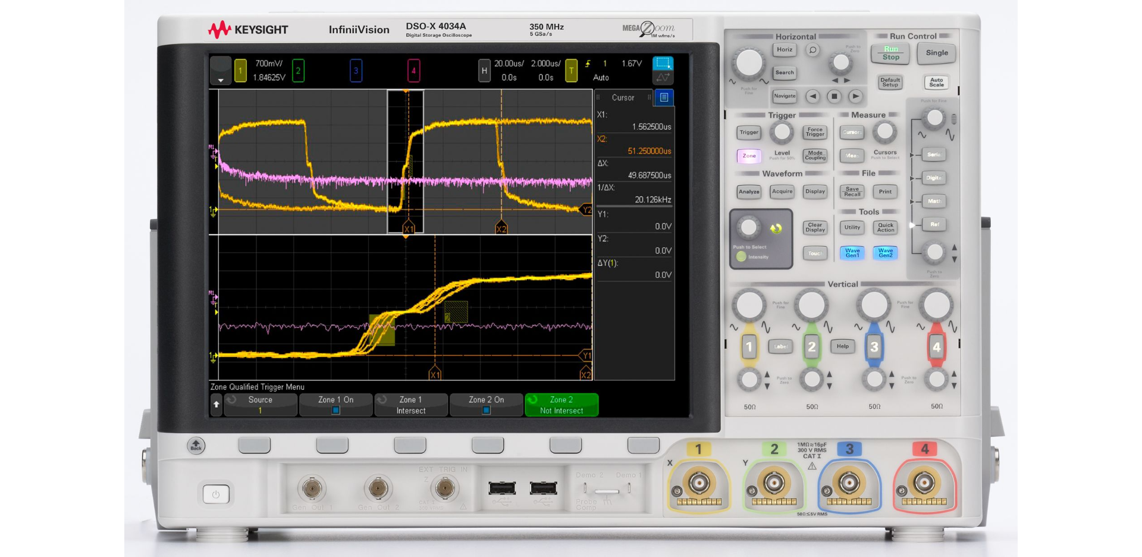Open the Cursor sidebar menu list icon
This screenshot has width=1142, height=557.
click(x=664, y=98)
